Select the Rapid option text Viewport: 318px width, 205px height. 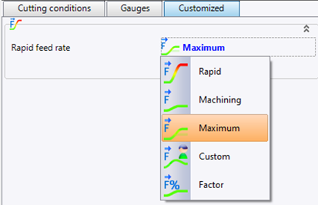pyautogui.click(x=210, y=71)
